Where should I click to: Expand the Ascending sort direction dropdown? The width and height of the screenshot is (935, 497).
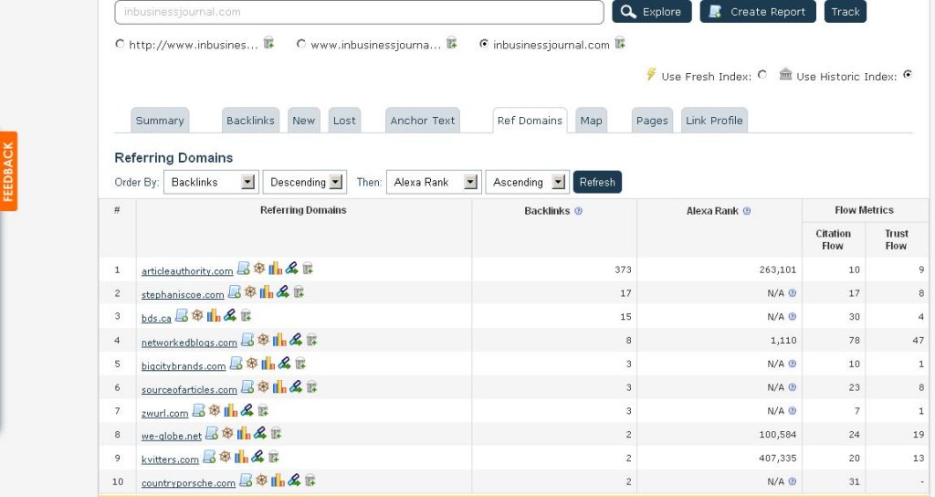(x=527, y=182)
